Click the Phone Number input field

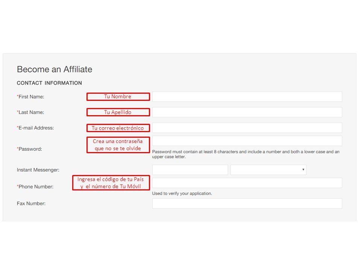tap(247, 183)
